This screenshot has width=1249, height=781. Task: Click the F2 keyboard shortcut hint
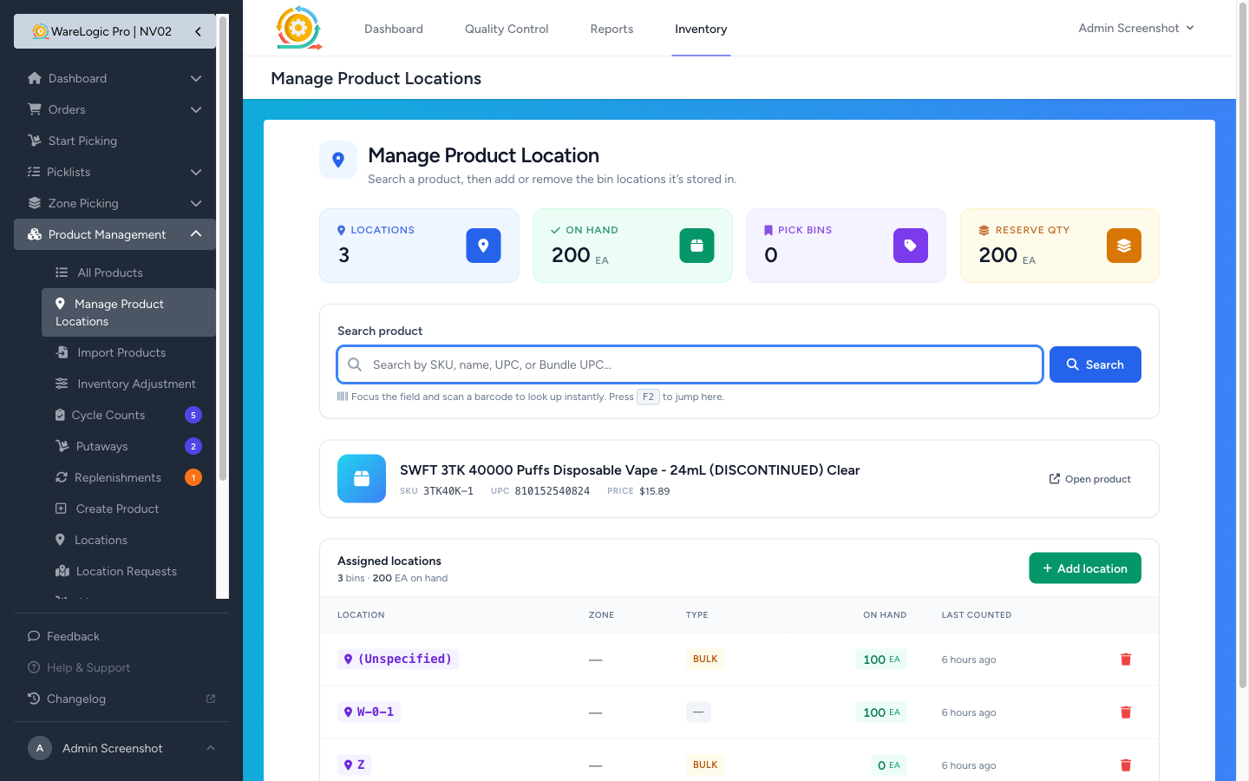click(648, 397)
